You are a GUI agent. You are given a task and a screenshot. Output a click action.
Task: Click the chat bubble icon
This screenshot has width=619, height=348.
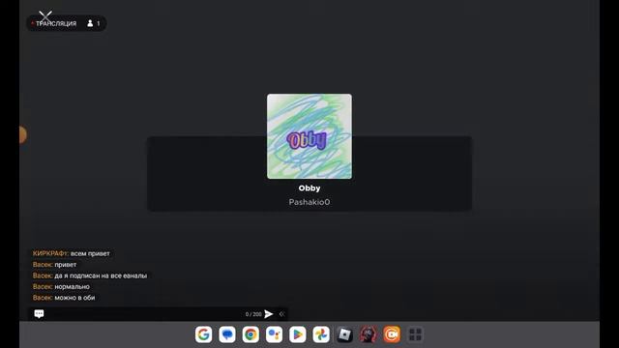point(39,313)
